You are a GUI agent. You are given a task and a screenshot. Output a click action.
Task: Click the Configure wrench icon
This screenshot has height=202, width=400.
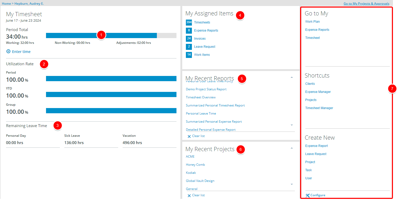pyautogui.click(x=307, y=195)
